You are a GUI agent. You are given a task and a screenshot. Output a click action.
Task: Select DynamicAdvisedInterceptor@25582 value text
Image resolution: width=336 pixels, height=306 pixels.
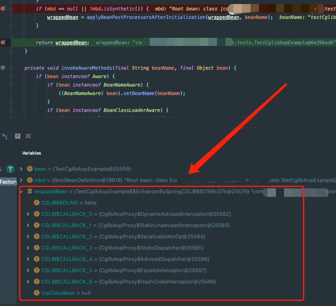[165, 214]
